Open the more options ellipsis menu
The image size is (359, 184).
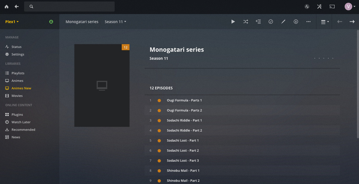coord(308,22)
